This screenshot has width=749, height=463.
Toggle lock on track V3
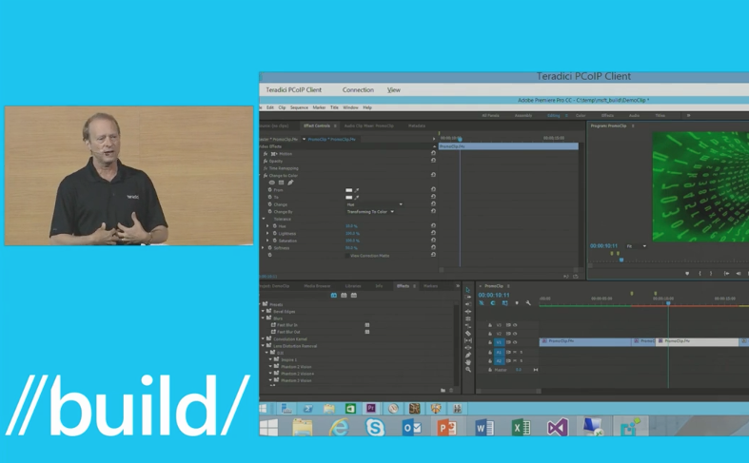pos(490,325)
